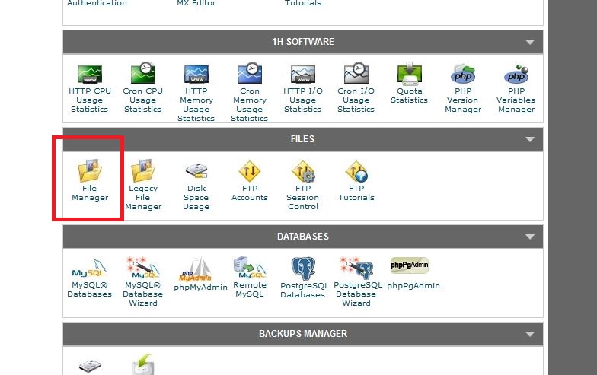
Task: Open Quota Statistics icon
Action: 410,73
